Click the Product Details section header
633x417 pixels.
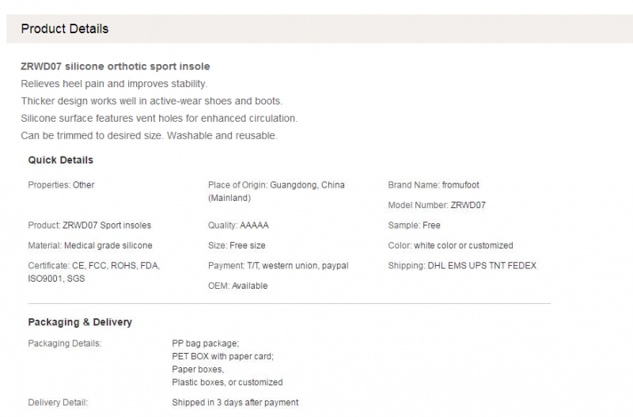[65, 28]
